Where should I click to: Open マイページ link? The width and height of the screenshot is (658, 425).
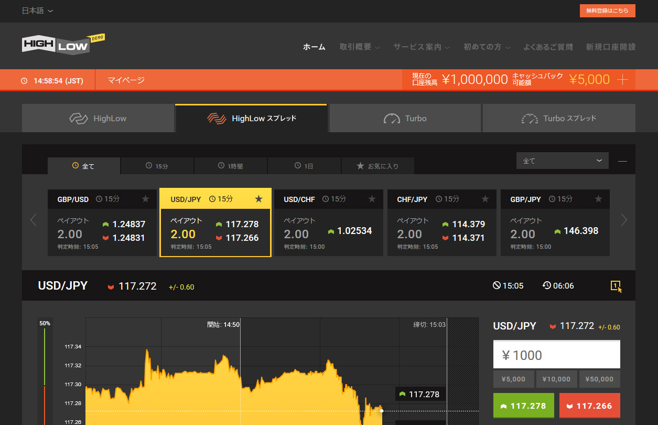click(126, 80)
